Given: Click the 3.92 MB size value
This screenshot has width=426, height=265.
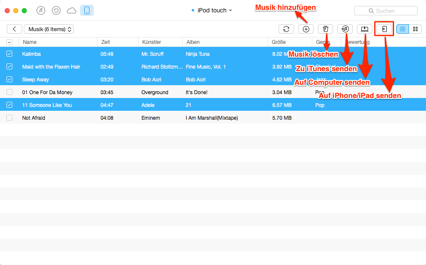Looking at the screenshot, I should pos(282,67).
